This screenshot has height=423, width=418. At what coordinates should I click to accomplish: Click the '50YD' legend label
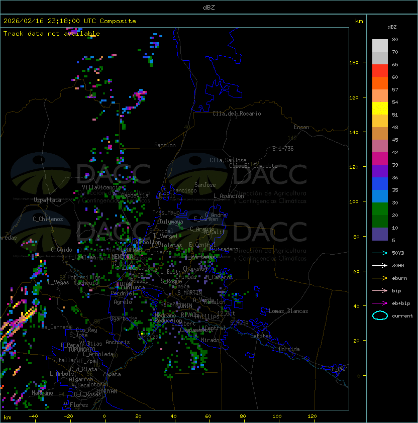398,253
